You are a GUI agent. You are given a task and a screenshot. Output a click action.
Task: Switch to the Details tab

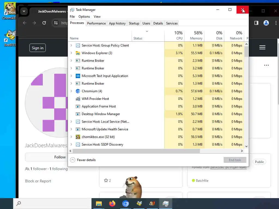pos(158,23)
